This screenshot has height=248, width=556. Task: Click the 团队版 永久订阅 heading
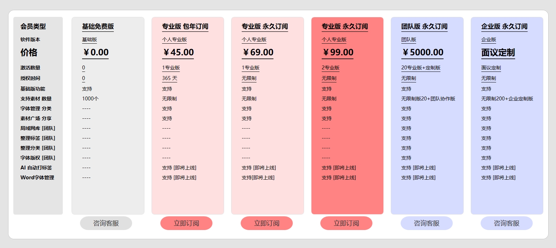tap(424, 26)
